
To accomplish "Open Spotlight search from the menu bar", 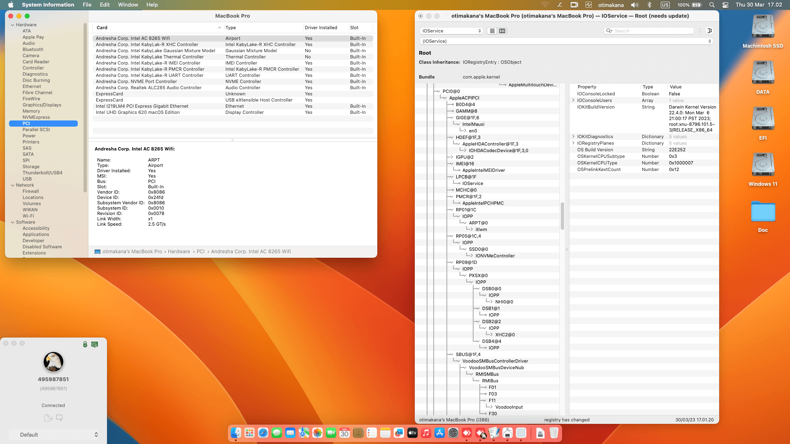I will 711,5.
